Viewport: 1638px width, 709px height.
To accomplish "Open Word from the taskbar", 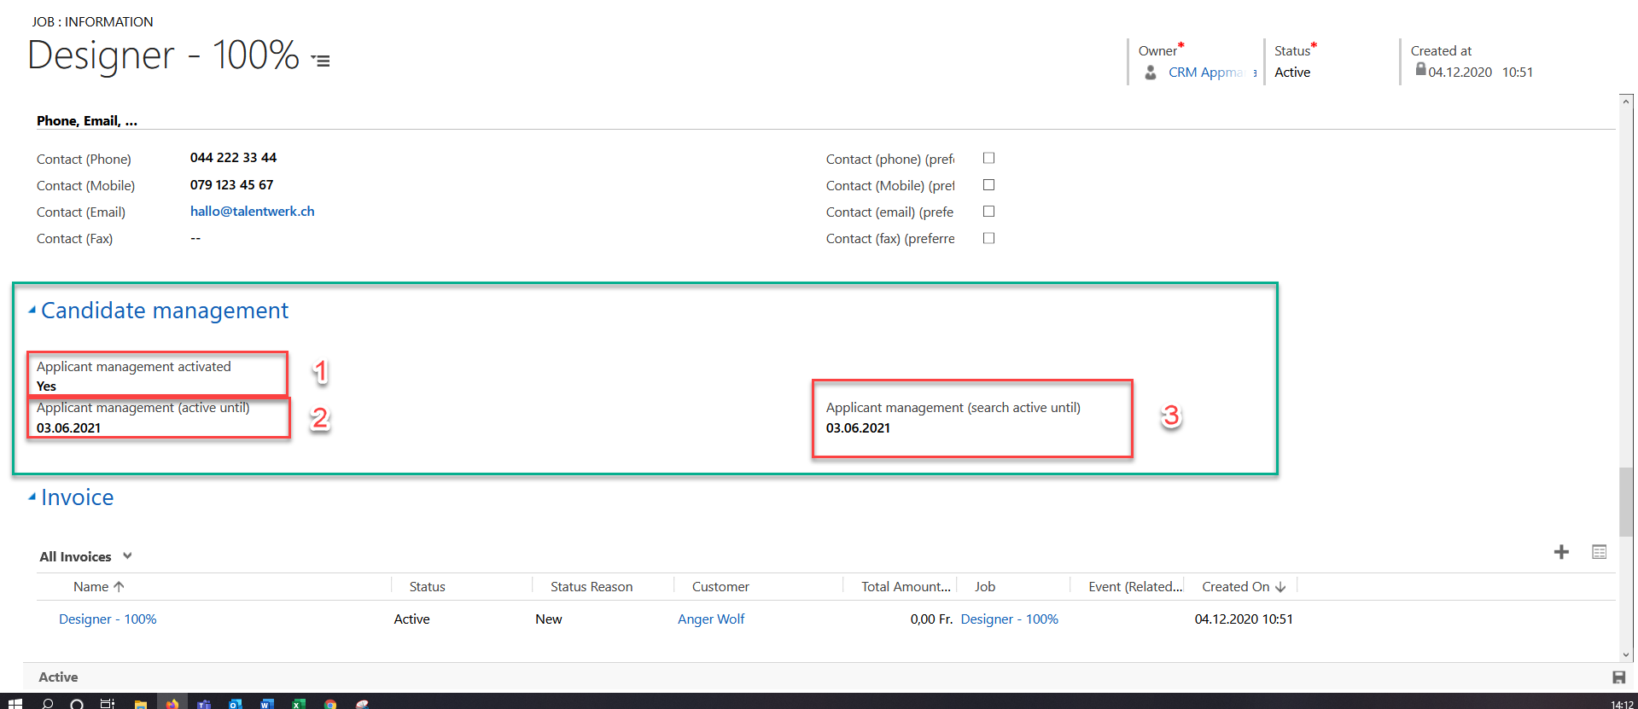I will tap(267, 703).
